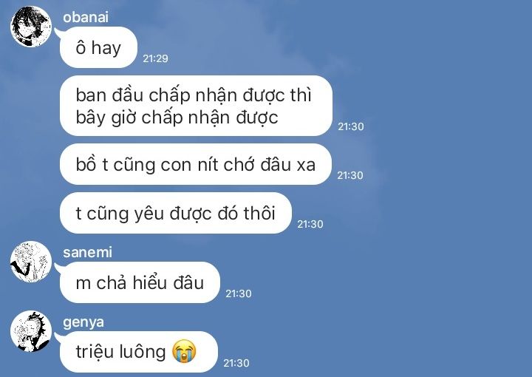Click the "t cũng yêu được đó thôi" bubble
Image resolution: width=532 pixels, height=377 pixels.
(x=175, y=213)
